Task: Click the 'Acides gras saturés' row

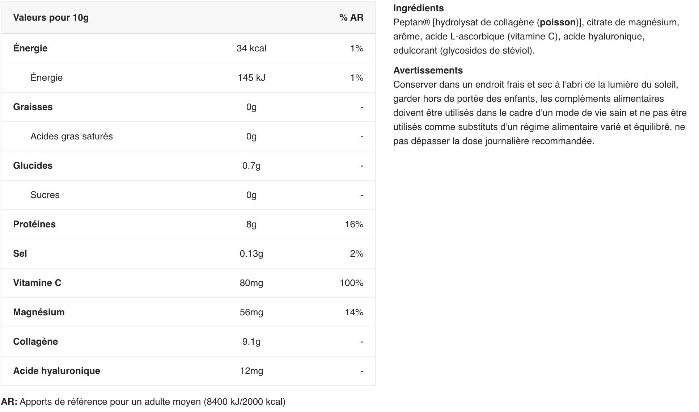Action: coord(188,136)
